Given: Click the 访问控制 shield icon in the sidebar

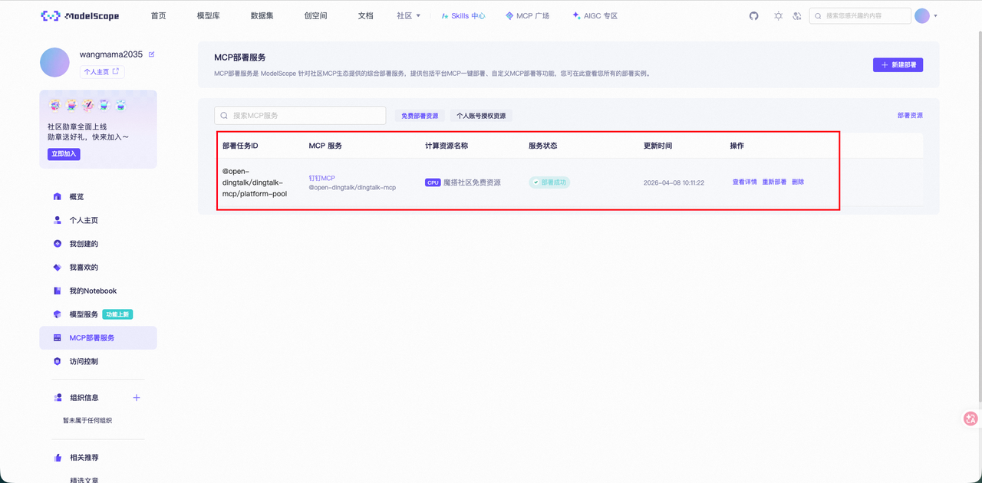Looking at the screenshot, I should 57,361.
